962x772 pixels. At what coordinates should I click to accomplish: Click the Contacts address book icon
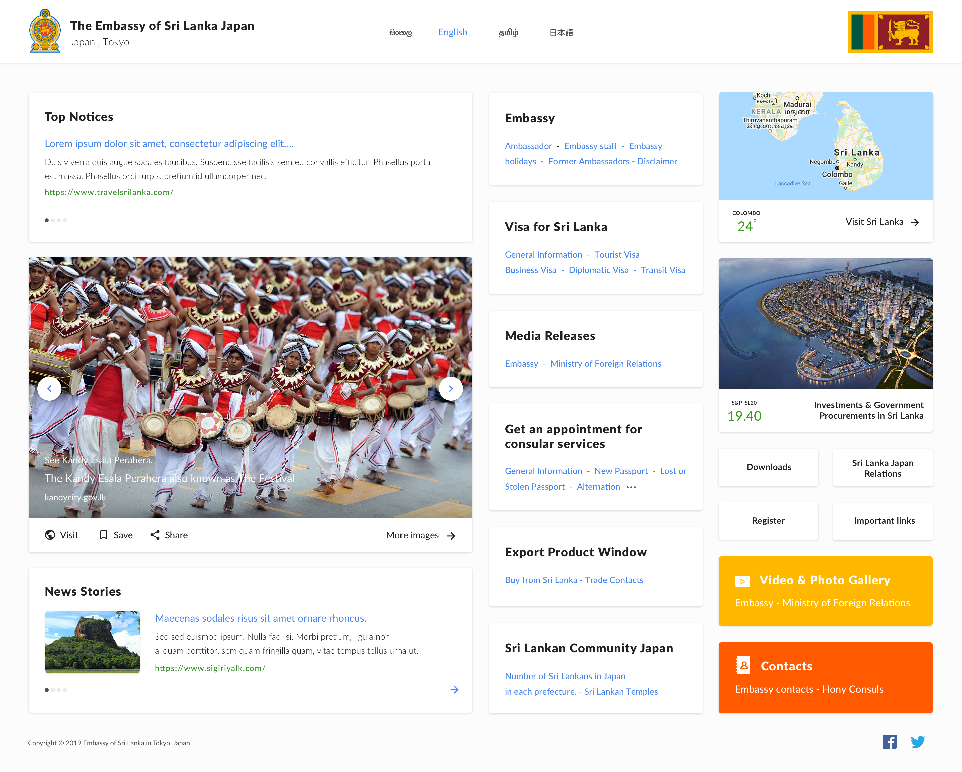743,665
